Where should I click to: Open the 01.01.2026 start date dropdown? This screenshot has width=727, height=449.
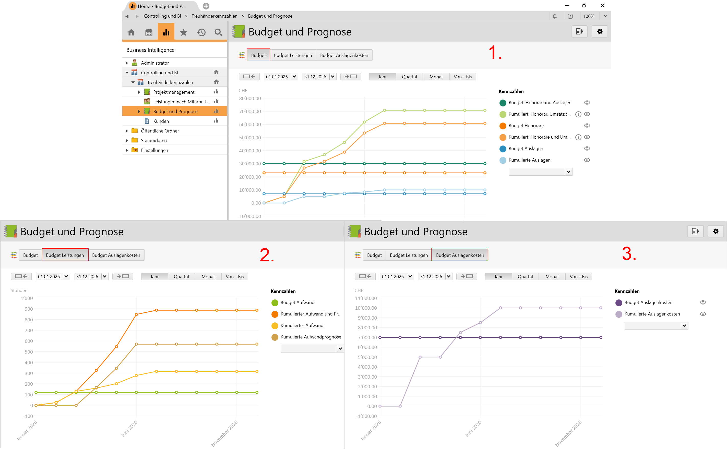(x=294, y=77)
